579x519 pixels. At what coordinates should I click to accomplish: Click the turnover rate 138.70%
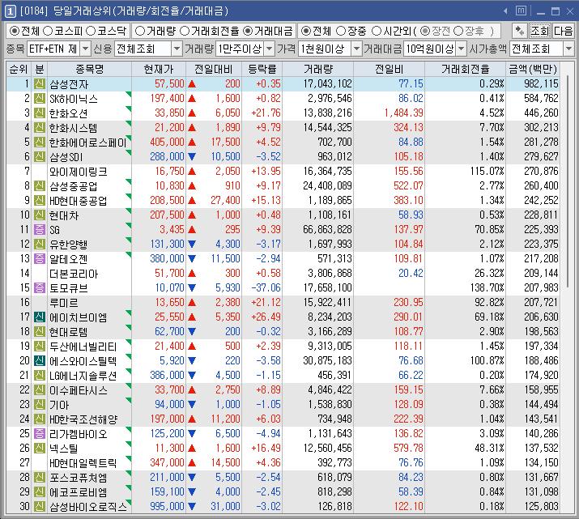(487, 287)
